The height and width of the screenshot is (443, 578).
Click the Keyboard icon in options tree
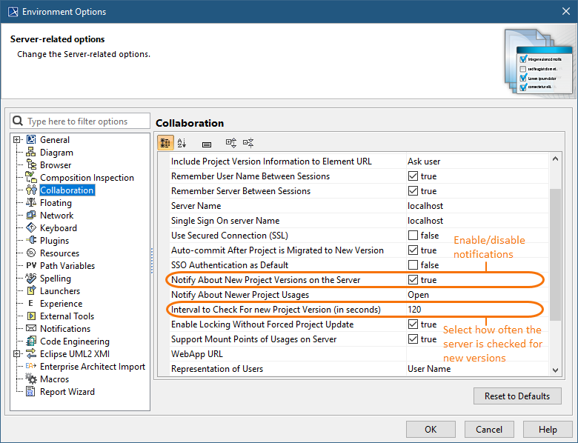tap(31, 228)
